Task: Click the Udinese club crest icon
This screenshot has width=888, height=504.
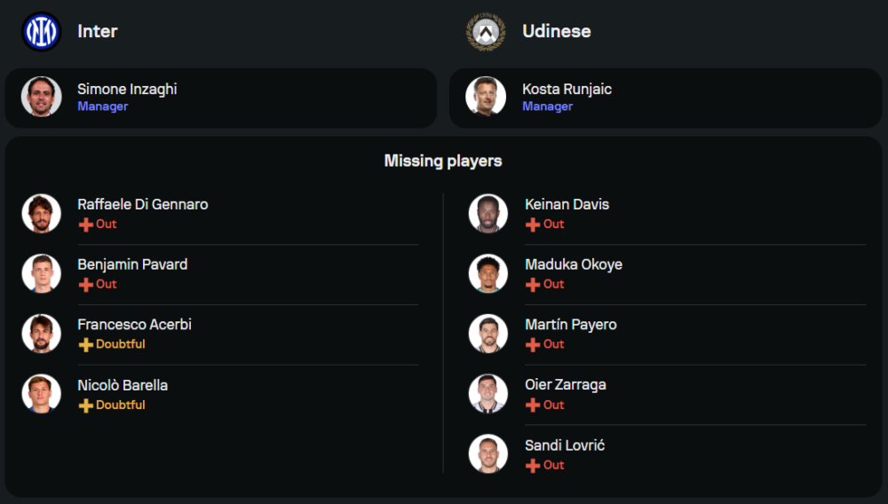Action: coord(486,32)
